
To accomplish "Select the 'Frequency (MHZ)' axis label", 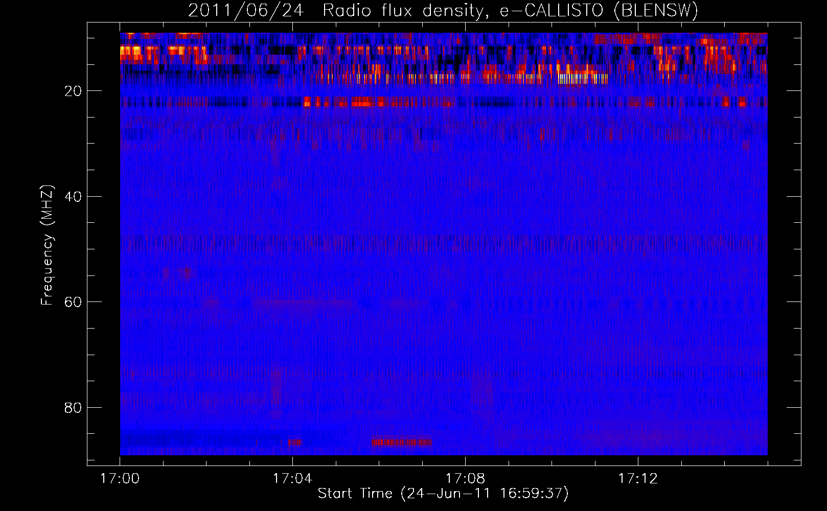I will click(47, 245).
